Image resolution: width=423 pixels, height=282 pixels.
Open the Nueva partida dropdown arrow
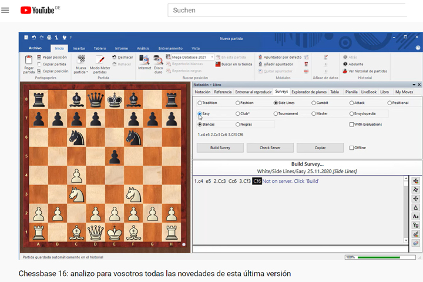(x=88, y=72)
